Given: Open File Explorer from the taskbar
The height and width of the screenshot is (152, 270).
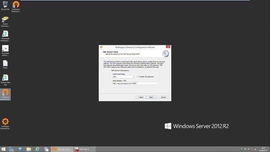Looking at the screenshot, I should pyautogui.click(x=29, y=149).
